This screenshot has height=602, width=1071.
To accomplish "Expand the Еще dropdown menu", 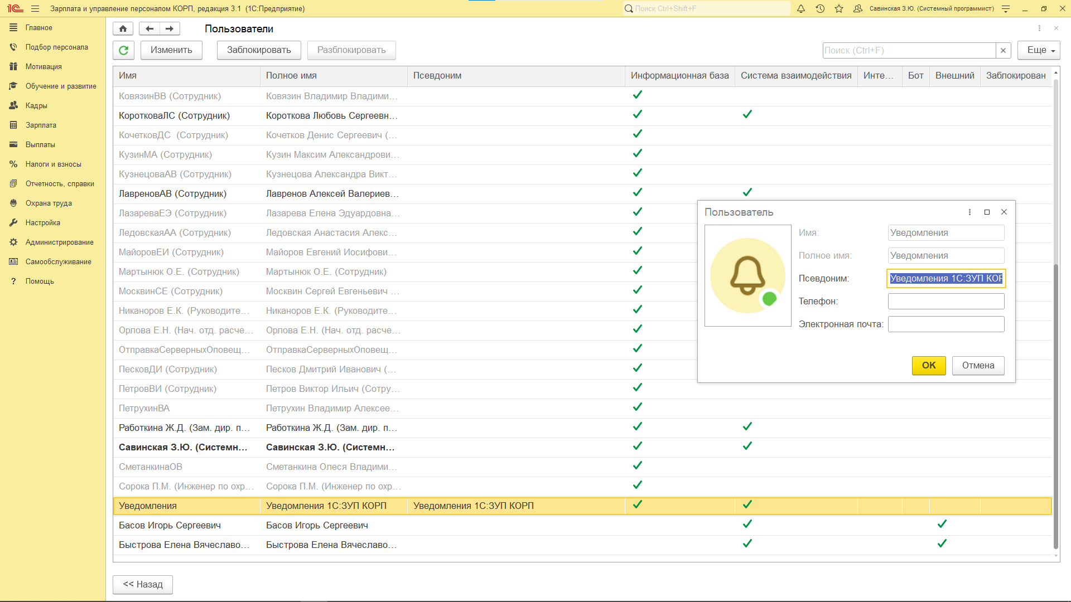I will [x=1038, y=50].
